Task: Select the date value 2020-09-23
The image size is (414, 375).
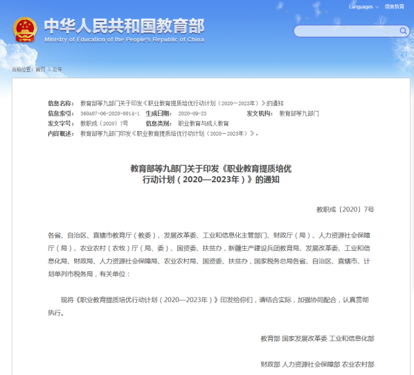Action: (x=192, y=114)
